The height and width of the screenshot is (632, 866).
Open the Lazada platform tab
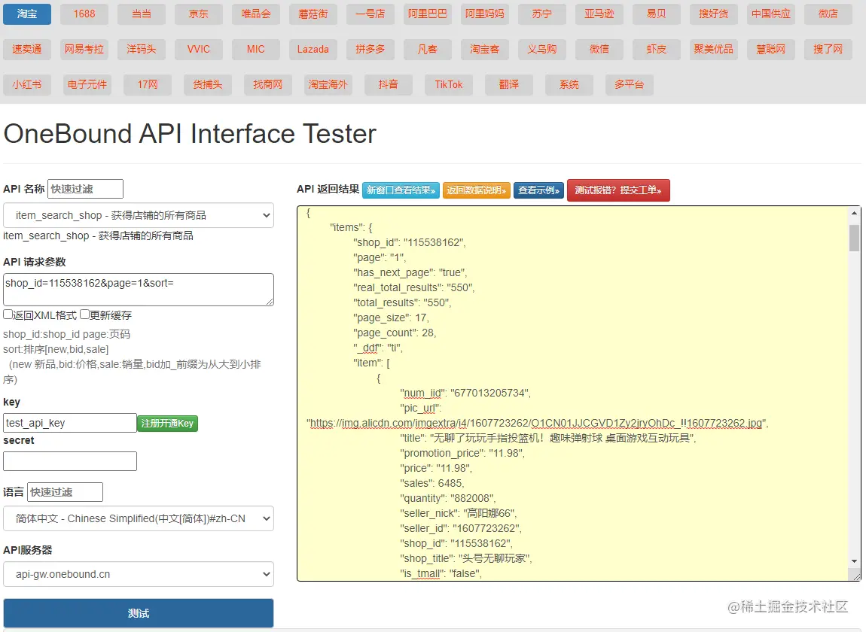click(313, 49)
